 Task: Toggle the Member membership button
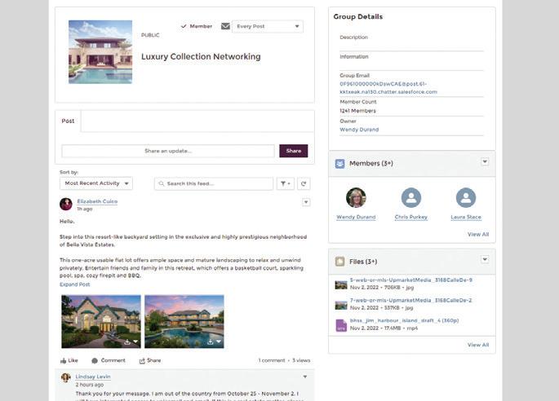click(197, 26)
